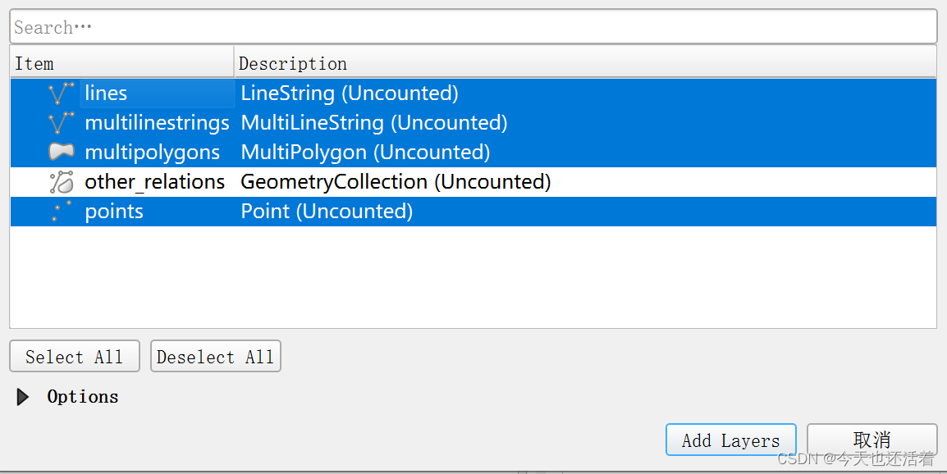Screen dimensions: 947x474
Task: Click the Select All button
Action: [x=74, y=356]
